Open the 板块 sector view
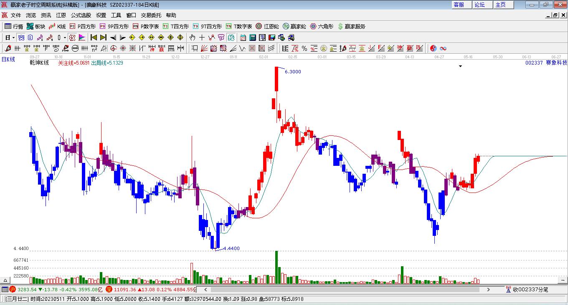This screenshot has width=568, height=305. (36, 26)
